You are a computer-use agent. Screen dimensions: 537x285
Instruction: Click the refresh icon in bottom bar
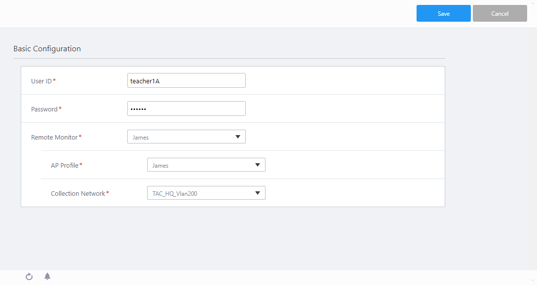(x=29, y=277)
